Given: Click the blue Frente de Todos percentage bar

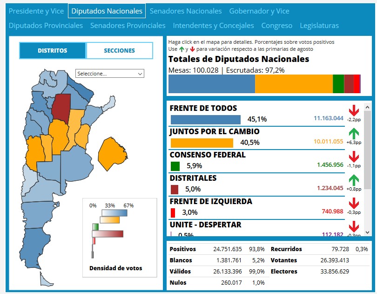Looking at the screenshot, I should coord(205,119).
